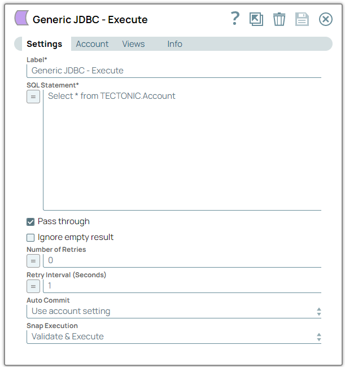Enable Ignore empty result checkbox
This screenshot has height=367, width=345.
30,238
